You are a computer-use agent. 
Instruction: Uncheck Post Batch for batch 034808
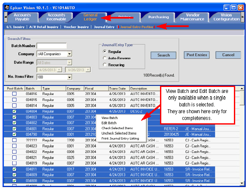coord(14,181)
